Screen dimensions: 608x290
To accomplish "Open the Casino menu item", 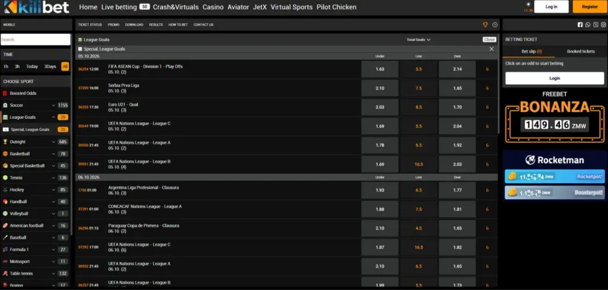I will (213, 7).
